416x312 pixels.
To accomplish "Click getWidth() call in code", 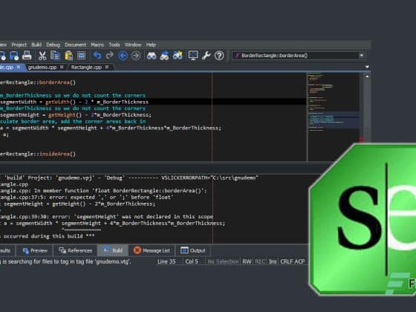I will click(x=61, y=102).
